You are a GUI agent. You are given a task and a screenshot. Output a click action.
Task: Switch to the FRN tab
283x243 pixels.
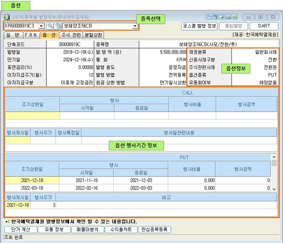(x=31, y=35)
